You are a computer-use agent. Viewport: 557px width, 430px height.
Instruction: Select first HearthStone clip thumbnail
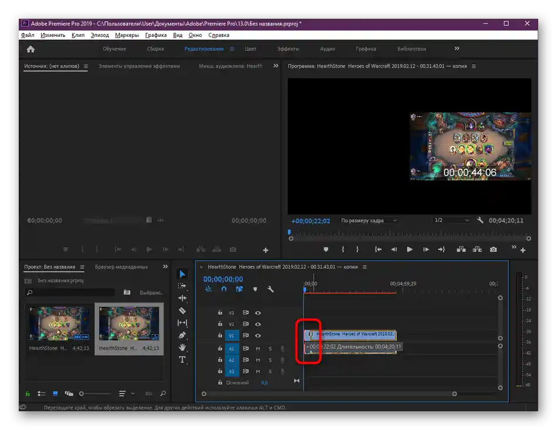pos(59,324)
